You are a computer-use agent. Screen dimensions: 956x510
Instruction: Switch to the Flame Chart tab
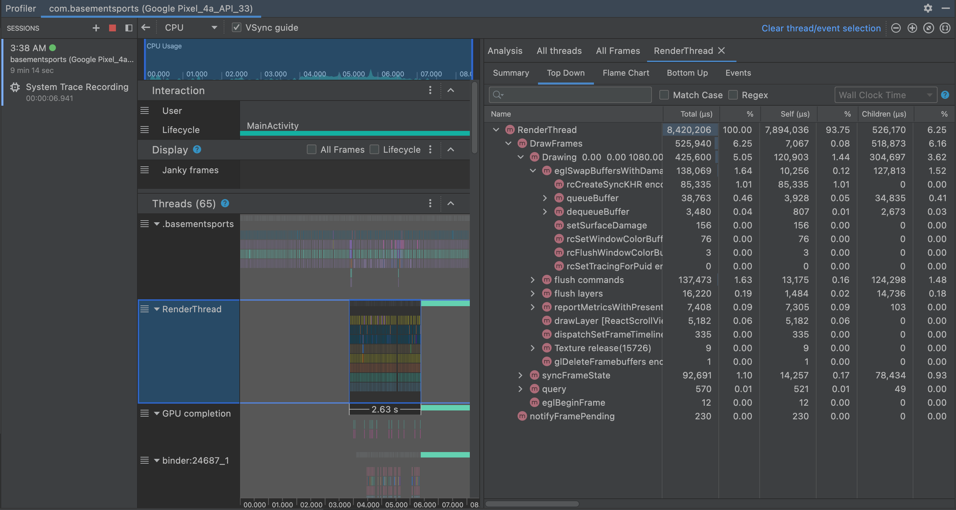pos(626,73)
